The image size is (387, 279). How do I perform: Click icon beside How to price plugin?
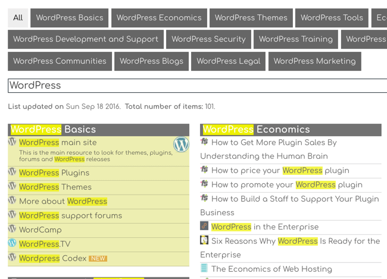pos(204,170)
